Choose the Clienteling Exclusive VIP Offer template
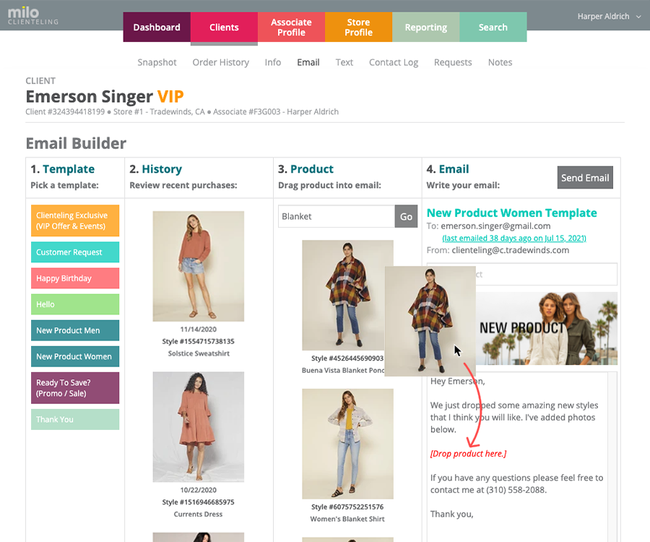The image size is (650, 542). (75, 220)
